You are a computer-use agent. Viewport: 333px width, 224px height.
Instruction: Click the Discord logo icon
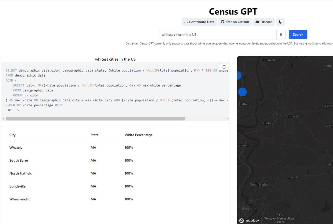coord(257,22)
